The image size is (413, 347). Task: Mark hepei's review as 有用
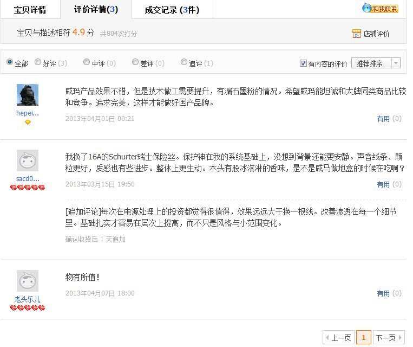click(383, 119)
